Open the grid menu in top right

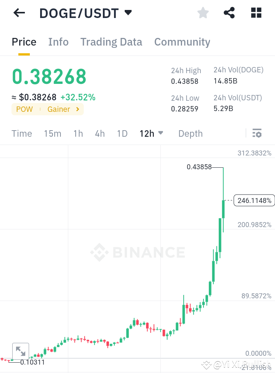255,13
